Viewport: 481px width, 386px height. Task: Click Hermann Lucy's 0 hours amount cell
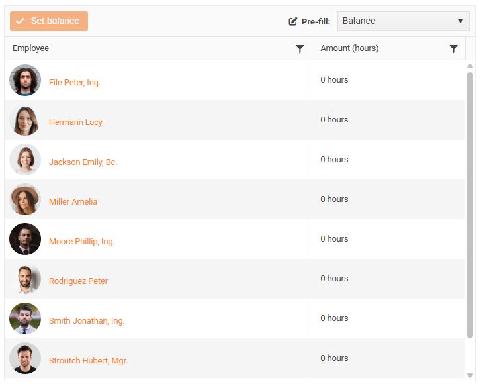pos(335,120)
